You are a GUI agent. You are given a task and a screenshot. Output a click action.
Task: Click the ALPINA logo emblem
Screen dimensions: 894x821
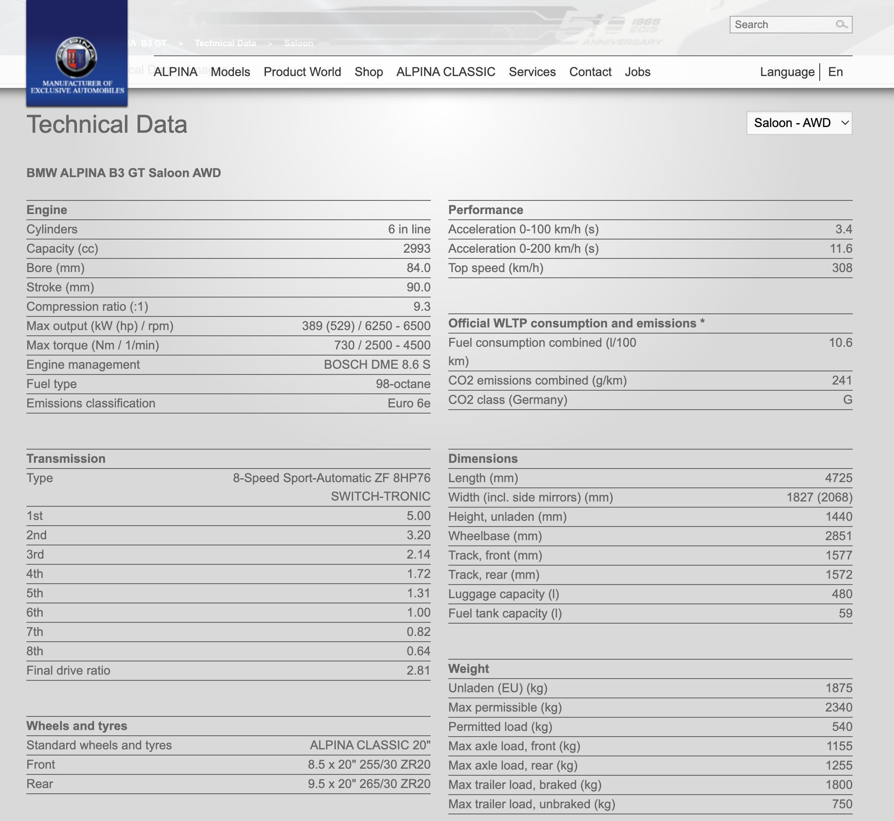pos(76,57)
